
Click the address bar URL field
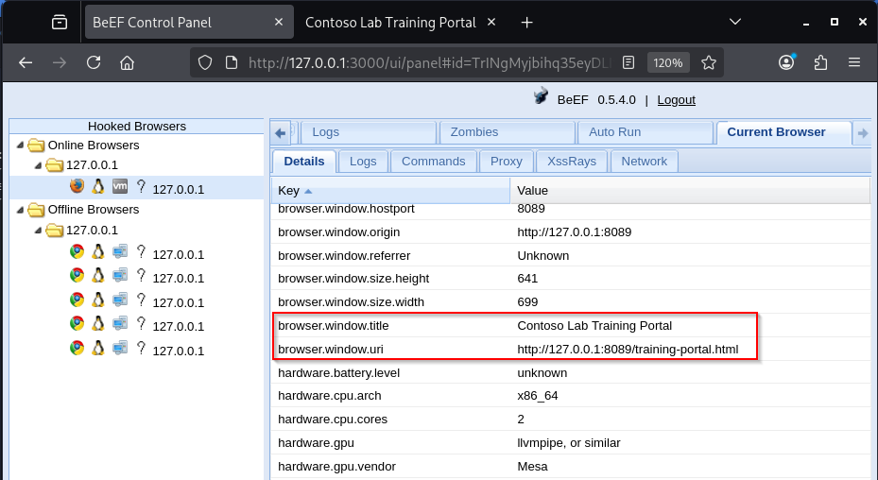(430, 62)
